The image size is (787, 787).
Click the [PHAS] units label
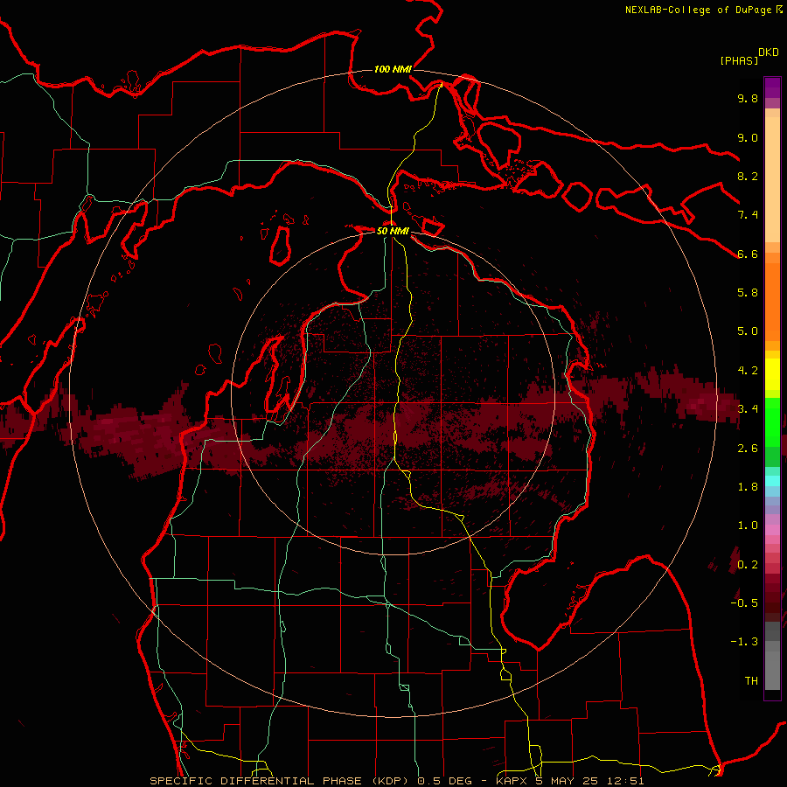[x=739, y=60]
